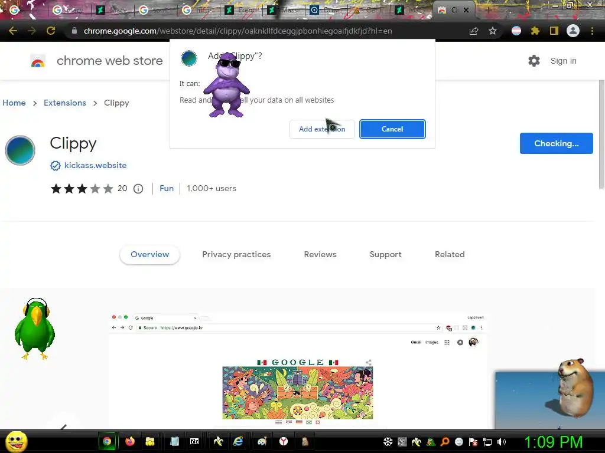The width and height of the screenshot is (605, 453).
Task: Click the network tray icon
Action: pos(487,442)
